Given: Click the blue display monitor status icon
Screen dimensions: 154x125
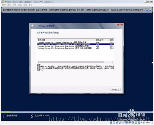Looking at the screenshot, I should tap(127, 123).
